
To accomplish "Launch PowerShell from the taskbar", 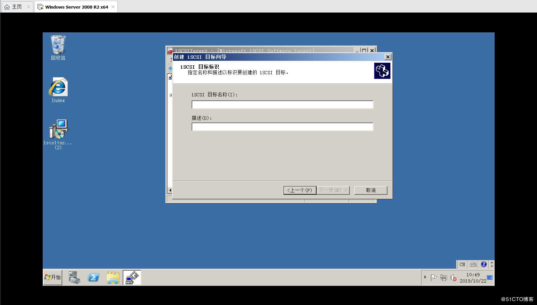I will [x=94, y=277].
